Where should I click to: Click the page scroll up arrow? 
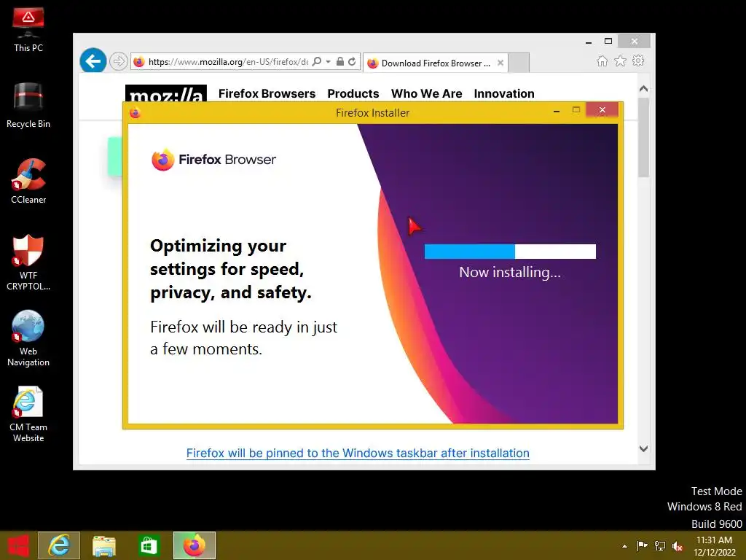point(643,88)
